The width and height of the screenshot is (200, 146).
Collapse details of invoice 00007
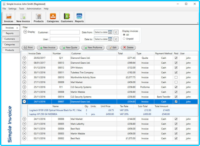(x=24, y=101)
